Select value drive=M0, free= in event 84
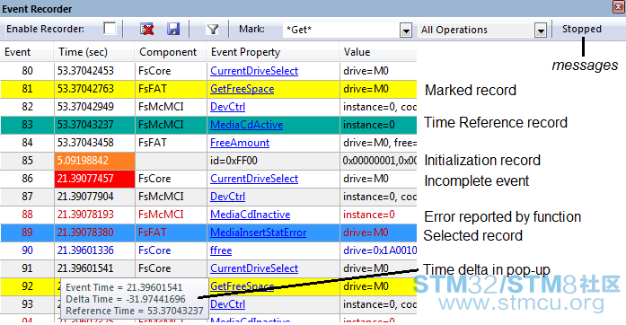The image size is (626, 325). (380, 143)
